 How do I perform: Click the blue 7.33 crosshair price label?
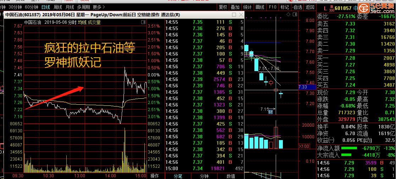307,87
